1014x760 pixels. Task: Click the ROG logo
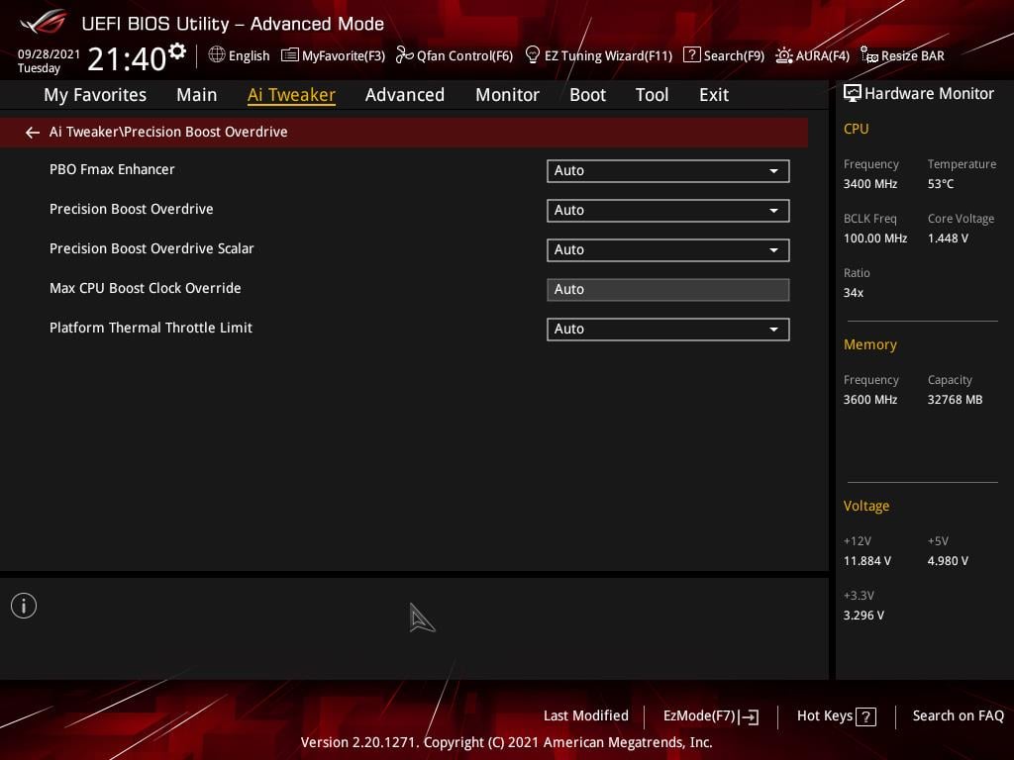coord(43,22)
